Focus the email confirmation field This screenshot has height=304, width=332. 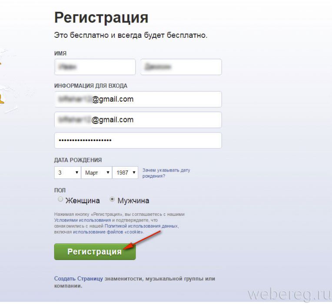pyautogui.click(x=138, y=120)
